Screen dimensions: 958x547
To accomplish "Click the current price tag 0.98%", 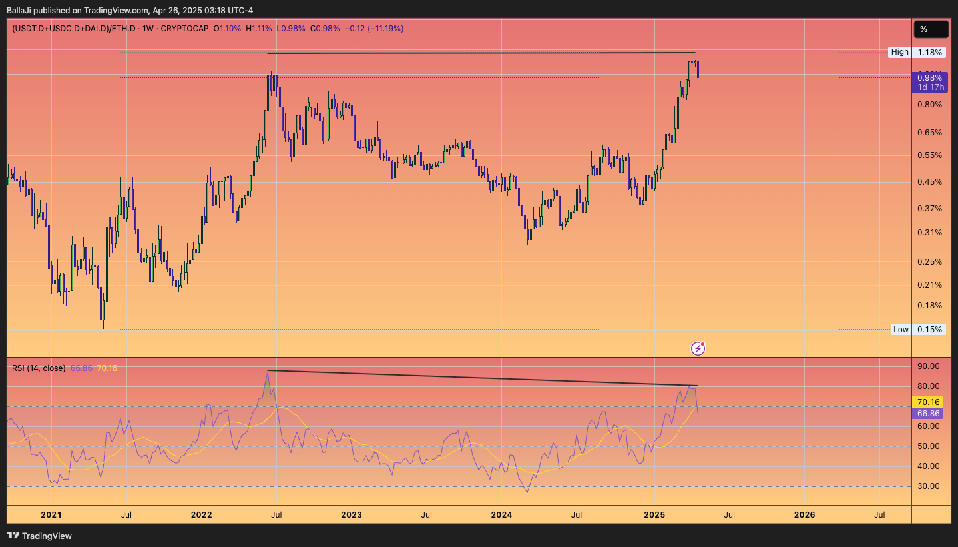I will point(930,82).
